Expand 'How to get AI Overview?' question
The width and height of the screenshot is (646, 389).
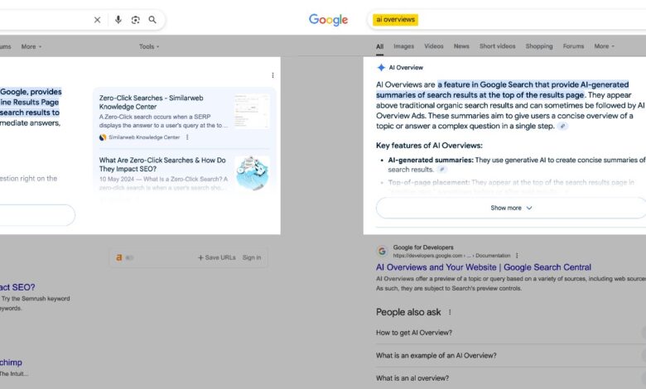coord(511,333)
